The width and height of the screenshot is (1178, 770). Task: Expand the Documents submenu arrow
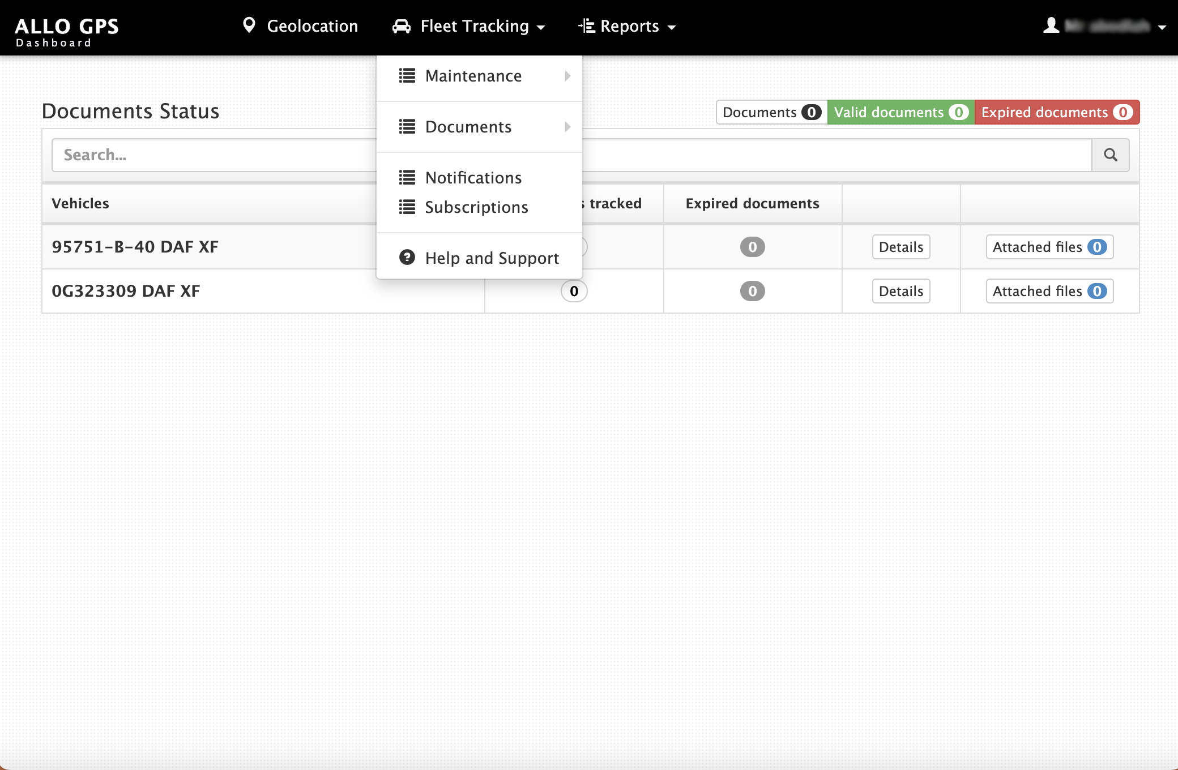click(567, 127)
